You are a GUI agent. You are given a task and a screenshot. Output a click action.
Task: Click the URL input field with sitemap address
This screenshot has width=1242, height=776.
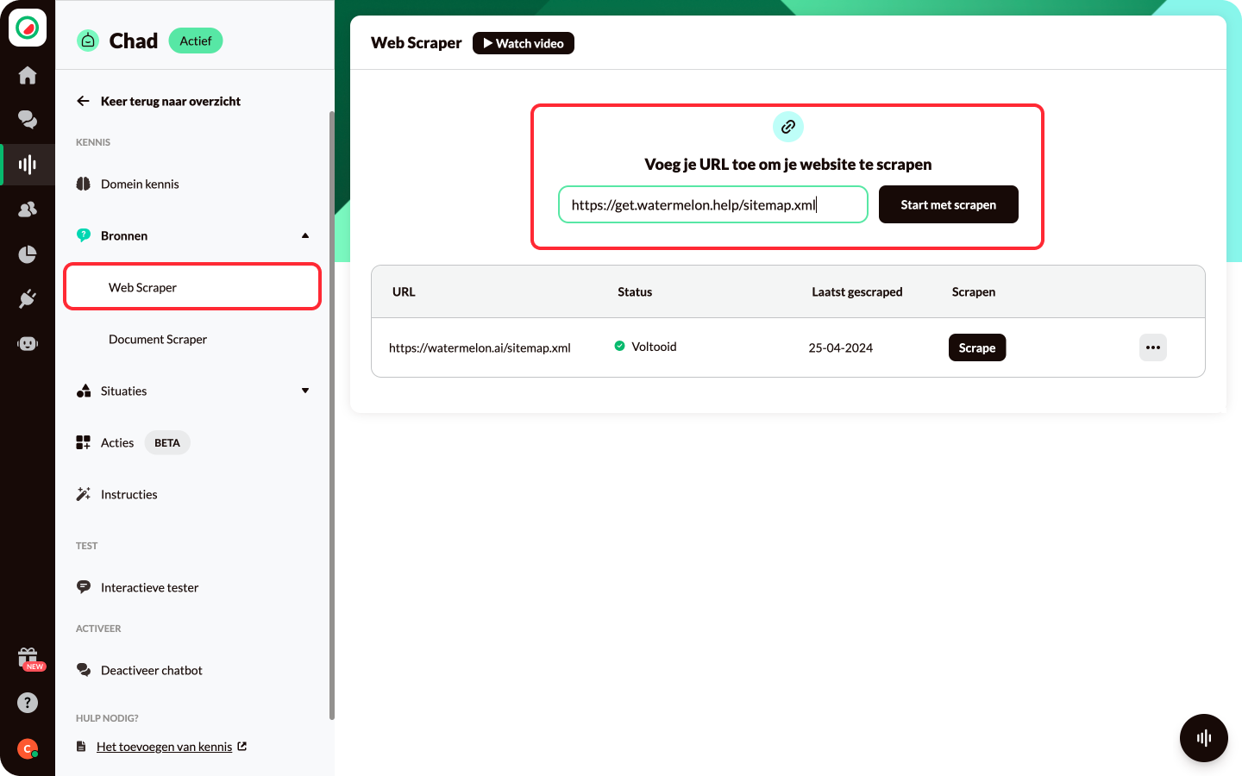click(x=713, y=204)
